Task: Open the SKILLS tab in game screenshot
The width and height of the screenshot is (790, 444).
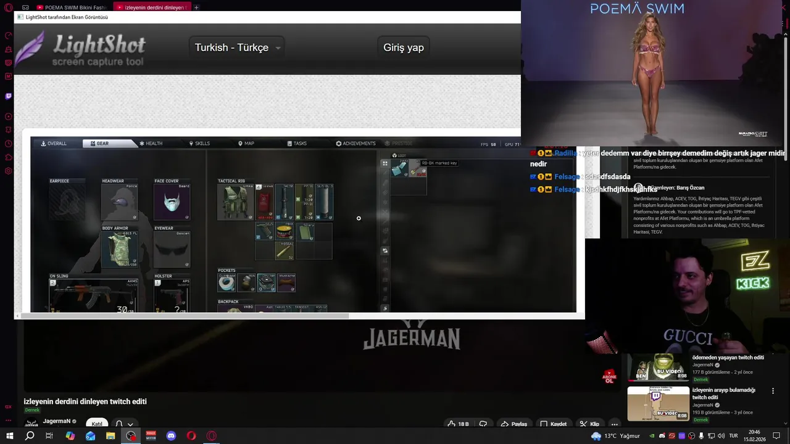Action: 199,143
